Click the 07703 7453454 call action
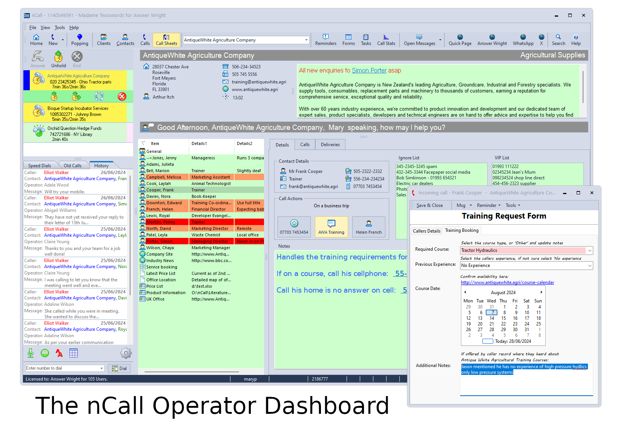 point(294,227)
